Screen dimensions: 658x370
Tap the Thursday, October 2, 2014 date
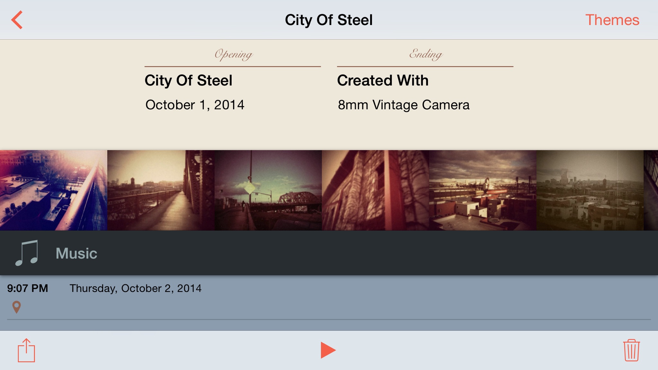tap(136, 288)
